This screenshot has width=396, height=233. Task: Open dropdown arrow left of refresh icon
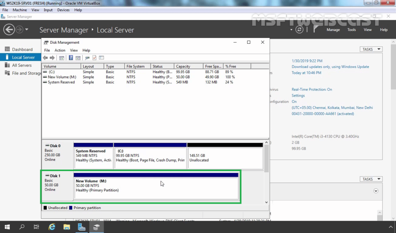[x=291, y=29]
